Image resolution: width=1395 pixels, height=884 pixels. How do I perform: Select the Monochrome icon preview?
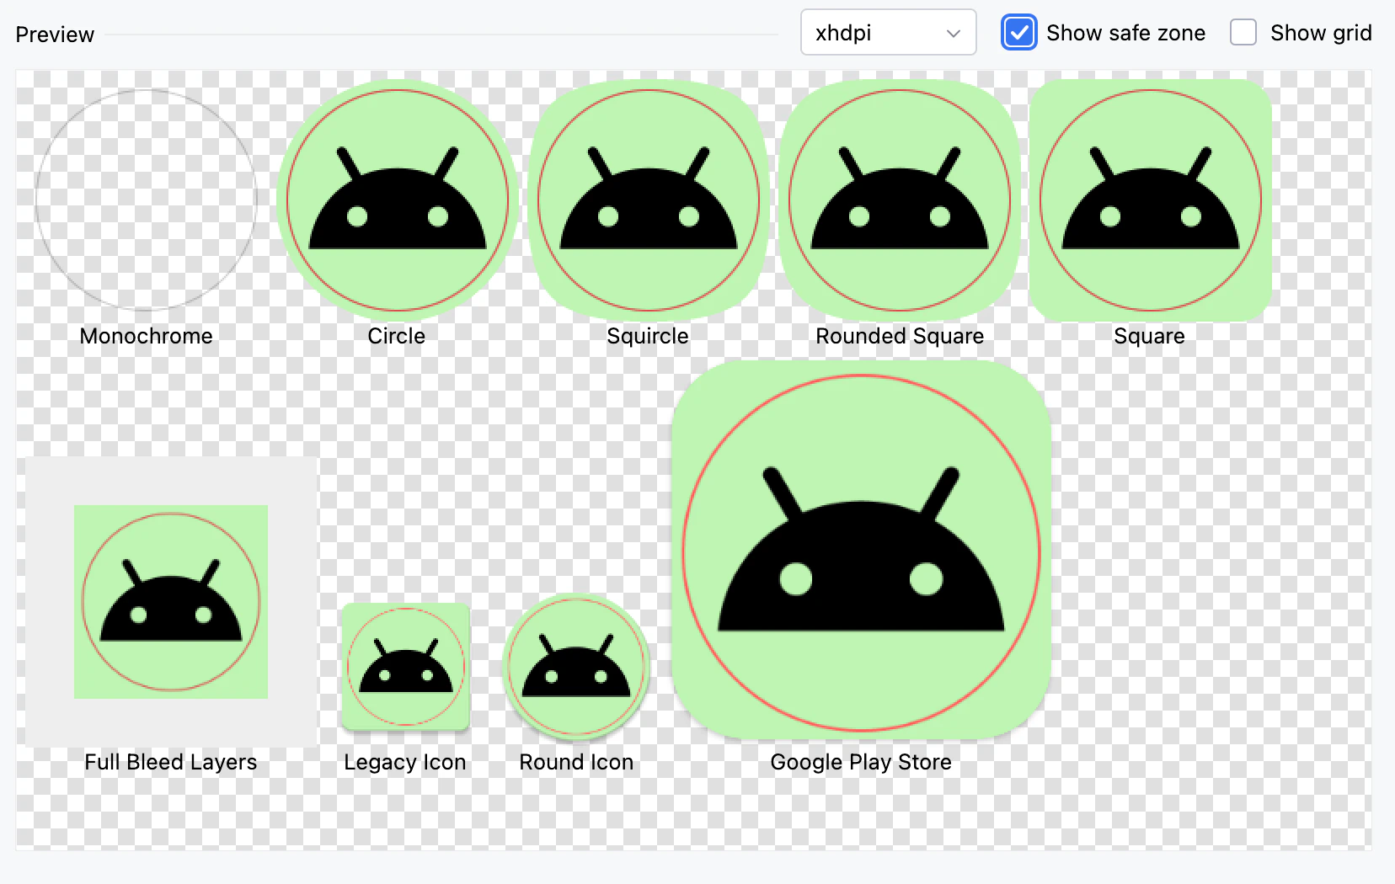click(x=147, y=200)
